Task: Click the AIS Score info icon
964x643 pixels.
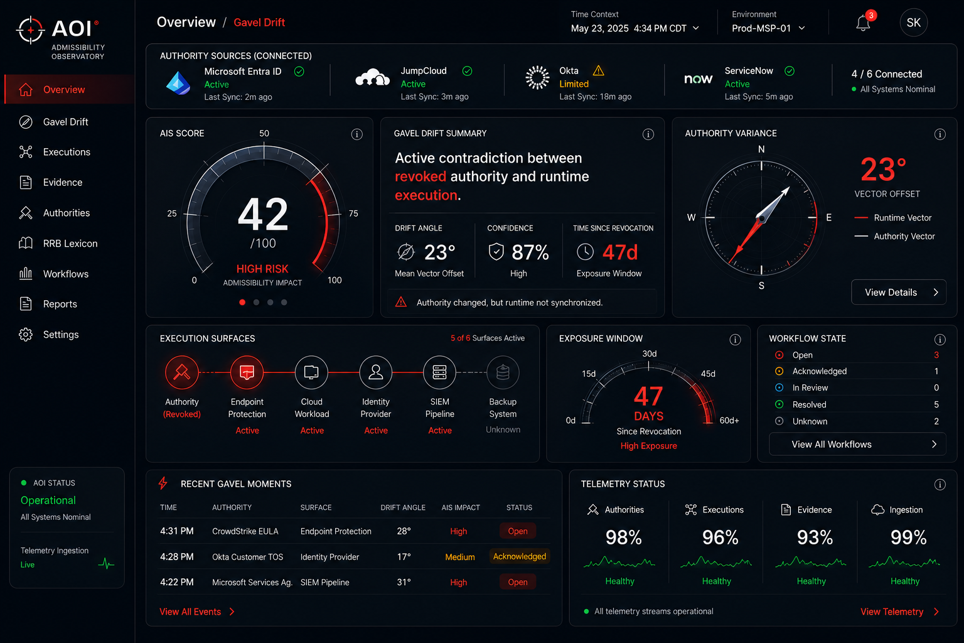Action: coord(356,134)
